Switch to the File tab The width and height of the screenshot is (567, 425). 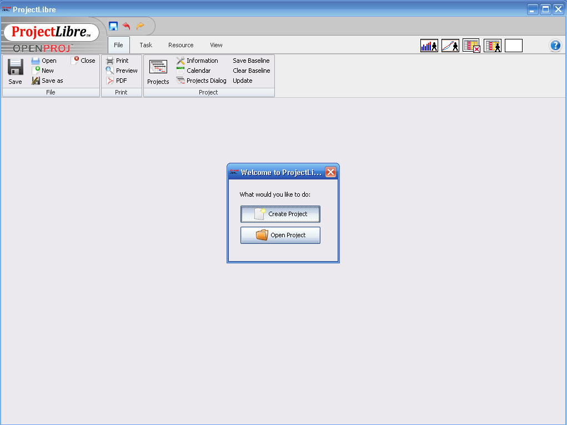click(x=118, y=45)
